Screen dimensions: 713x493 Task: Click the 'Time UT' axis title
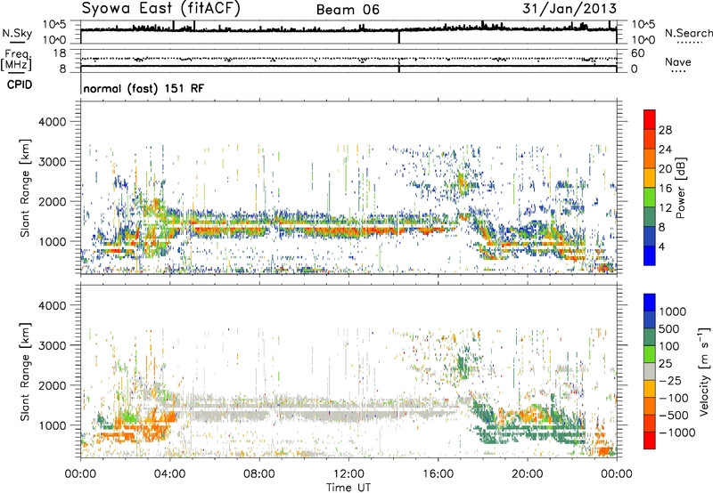tap(348, 488)
